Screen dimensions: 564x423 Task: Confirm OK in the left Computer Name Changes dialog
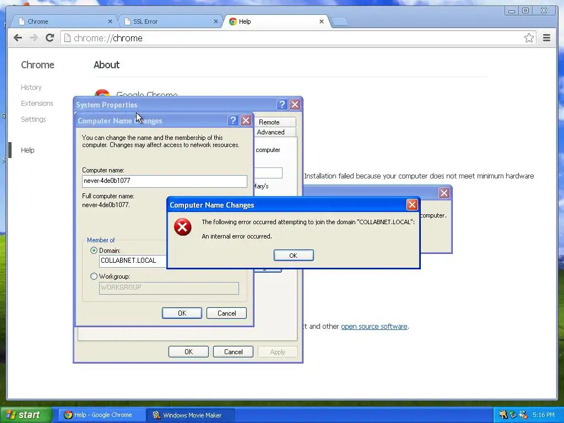pyautogui.click(x=182, y=313)
